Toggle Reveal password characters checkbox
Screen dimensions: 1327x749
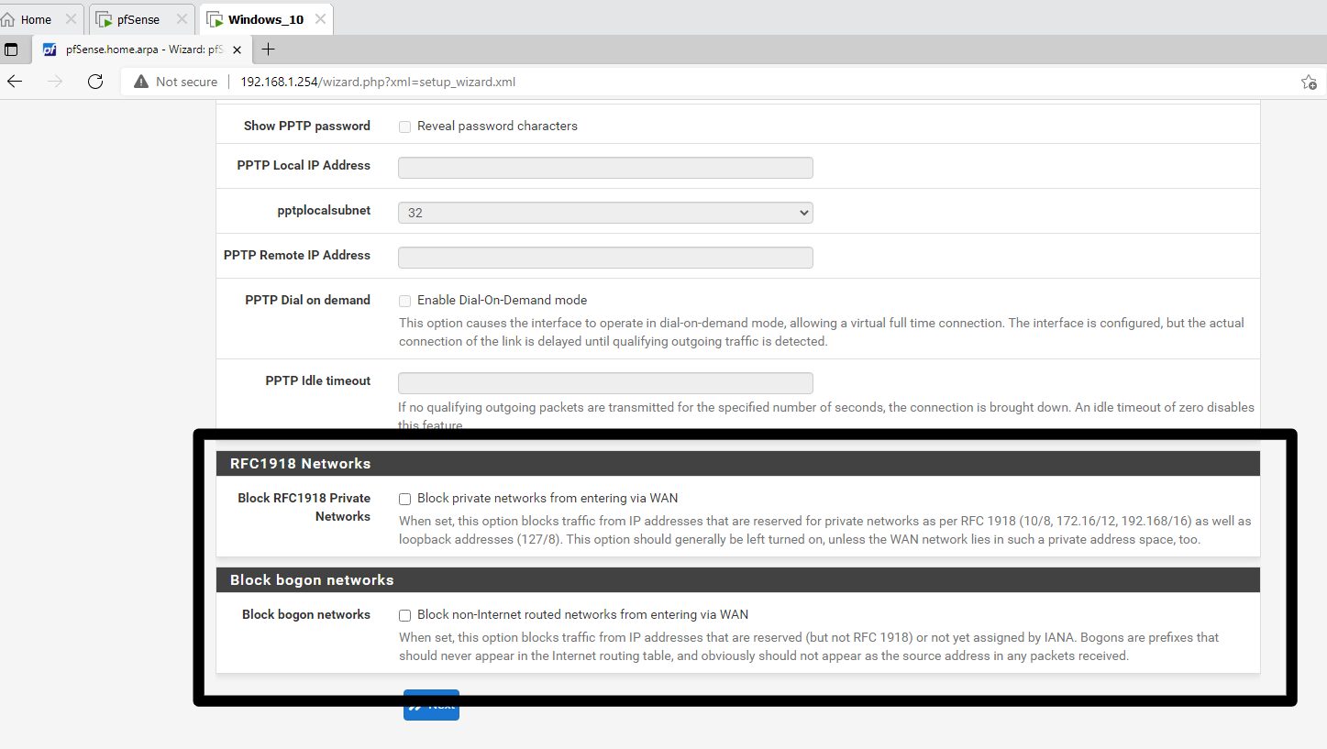click(404, 127)
